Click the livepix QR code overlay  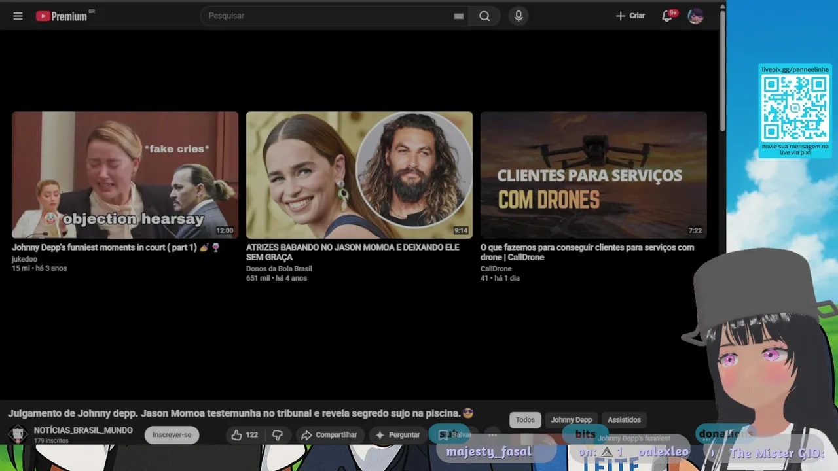(x=795, y=107)
